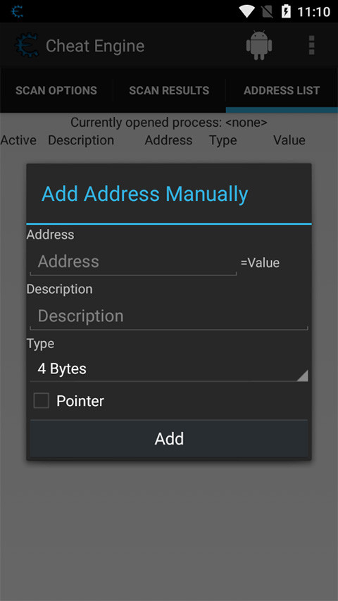Tap the =Value label

pyautogui.click(x=260, y=263)
